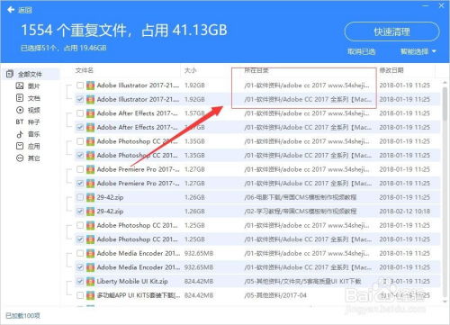Click the 快速清理 button
The width and height of the screenshot is (450, 325).
[391, 32]
